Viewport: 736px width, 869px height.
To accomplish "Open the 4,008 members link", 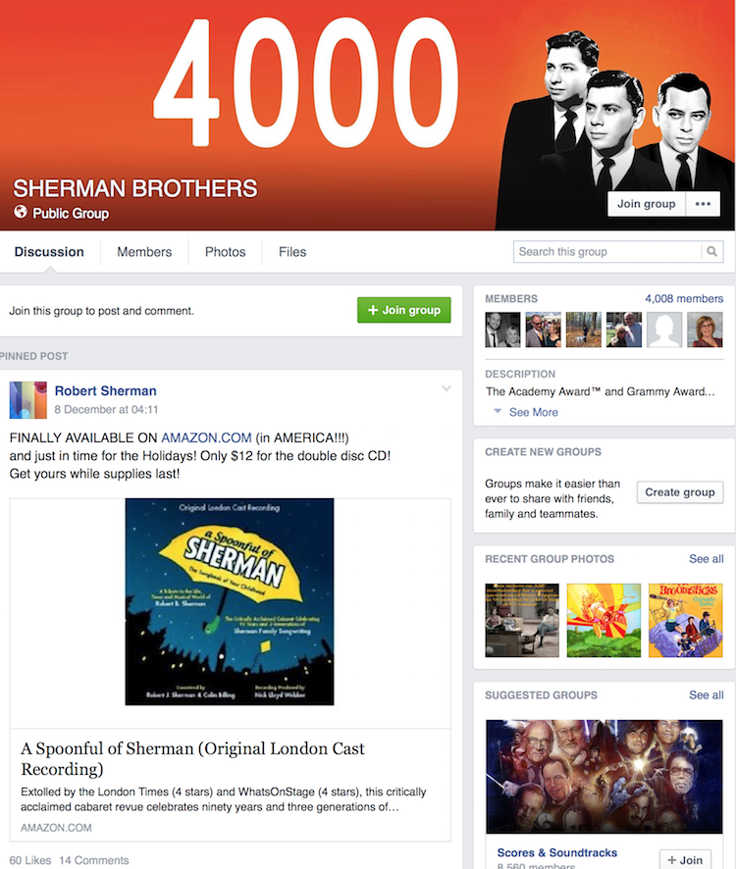I will click(684, 299).
